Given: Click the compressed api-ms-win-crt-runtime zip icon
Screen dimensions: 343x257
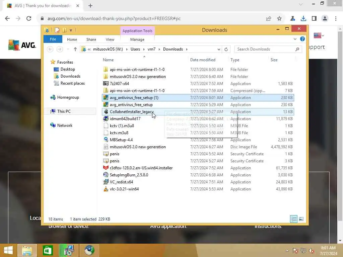Looking at the screenshot, I should (106, 90).
